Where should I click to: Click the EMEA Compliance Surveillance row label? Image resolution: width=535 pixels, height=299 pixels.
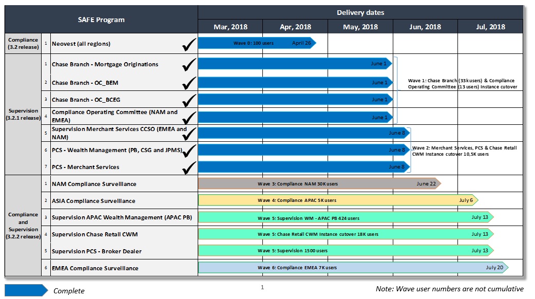pos(95,268)
